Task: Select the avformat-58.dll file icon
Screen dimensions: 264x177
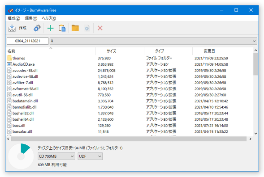Action: 9,88
